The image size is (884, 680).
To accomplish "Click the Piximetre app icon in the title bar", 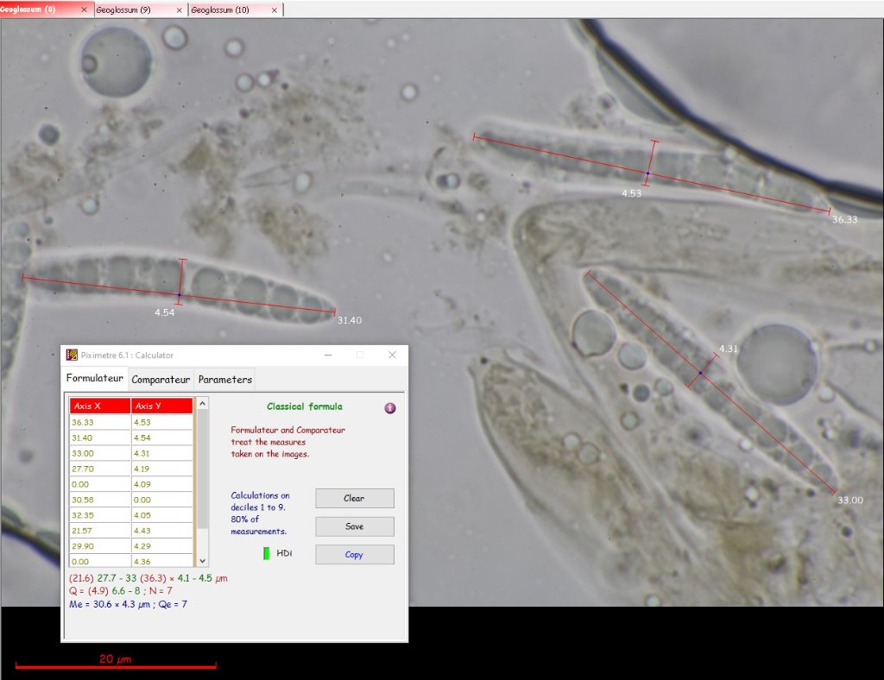I will click(72, 355).
